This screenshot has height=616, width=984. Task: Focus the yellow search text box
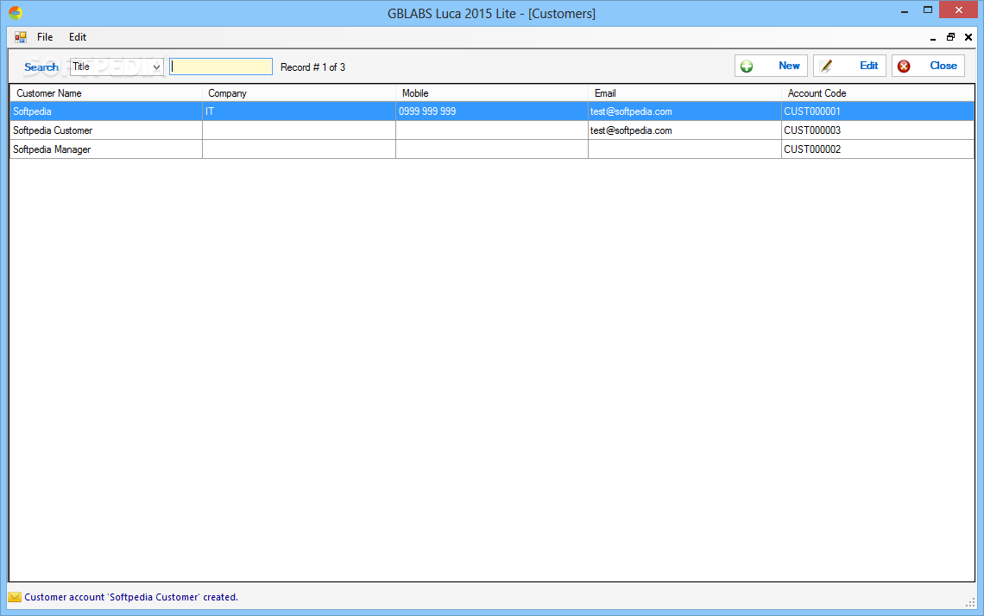[x=221, y=67]
